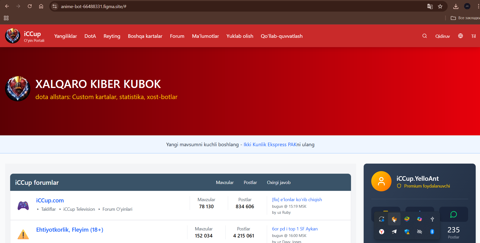Open the Qo'llab-quvvatlash menu item
Viewport: 480px width, 243px height.
(x=282, y=36)
